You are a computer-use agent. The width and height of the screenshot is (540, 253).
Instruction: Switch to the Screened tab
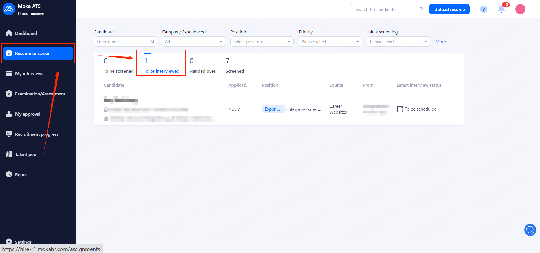tap(235, 65)
